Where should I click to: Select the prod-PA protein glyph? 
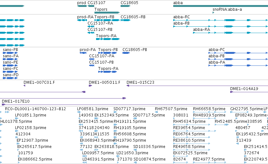[x=83, y=53]
